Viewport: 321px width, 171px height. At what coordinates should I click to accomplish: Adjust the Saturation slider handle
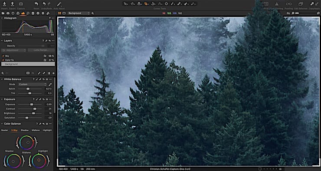[27, 118]
